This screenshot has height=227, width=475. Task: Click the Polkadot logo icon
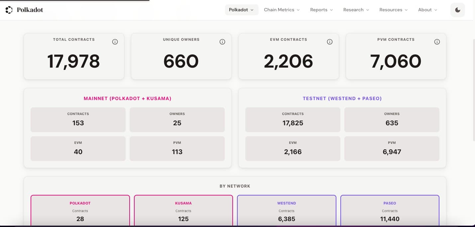8,10
